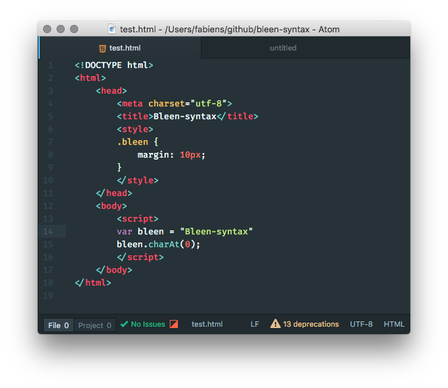Screen dimensions: 448x388
Task: Click the opening <html> tag
Action: click(90, 78)
